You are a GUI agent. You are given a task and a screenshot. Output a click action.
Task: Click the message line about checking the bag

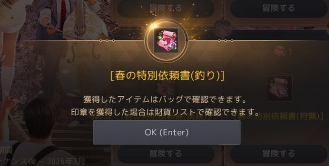click(x=165, y=100)
